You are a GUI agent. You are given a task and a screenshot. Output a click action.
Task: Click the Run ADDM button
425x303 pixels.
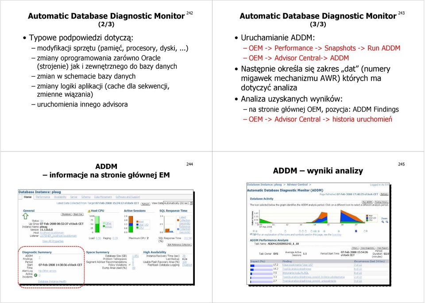click(367, 202)
